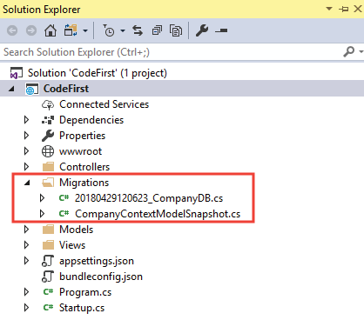
Task: Expand the Dependencies node
Action: pos(26,120)
